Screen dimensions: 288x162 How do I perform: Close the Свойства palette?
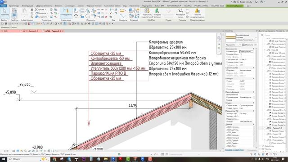[x=256, y=31]
